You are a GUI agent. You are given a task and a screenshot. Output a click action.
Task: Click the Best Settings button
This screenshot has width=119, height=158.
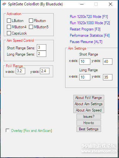pos(89,129)
